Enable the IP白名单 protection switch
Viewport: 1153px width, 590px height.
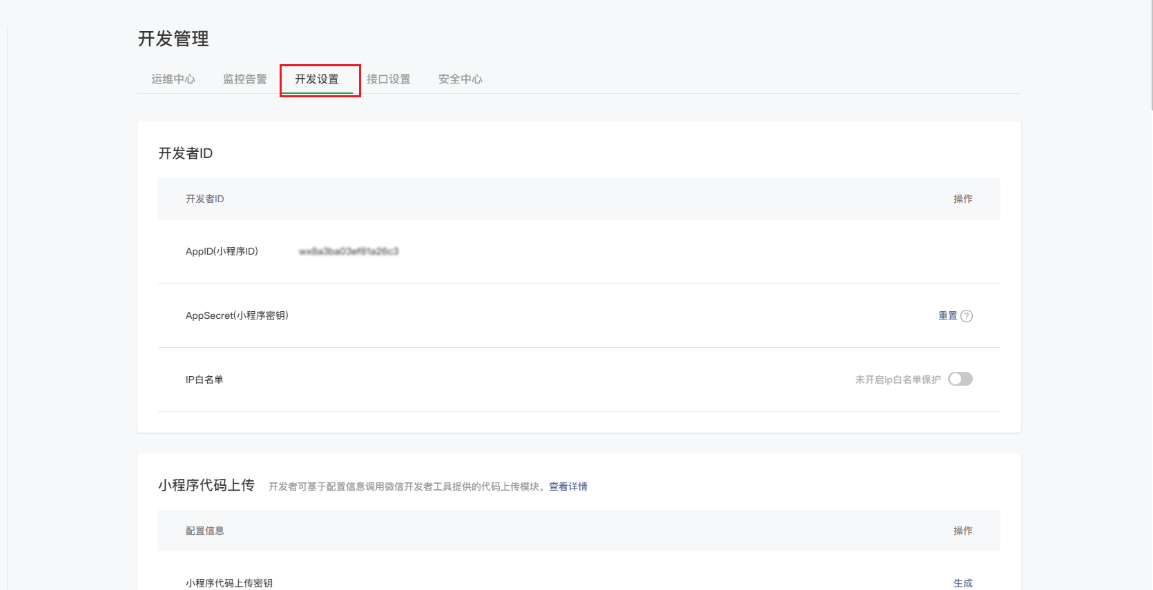pyautogui.click(x=960, y=379)
